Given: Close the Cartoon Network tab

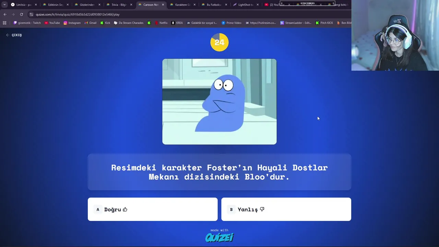Looking at the screenshot, I should (163, 5).
